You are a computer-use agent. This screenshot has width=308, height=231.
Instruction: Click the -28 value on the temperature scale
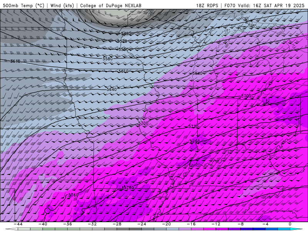tap(117, 224)
